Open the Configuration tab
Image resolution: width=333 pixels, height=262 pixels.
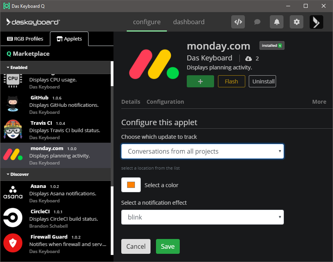tap(165, 102)
